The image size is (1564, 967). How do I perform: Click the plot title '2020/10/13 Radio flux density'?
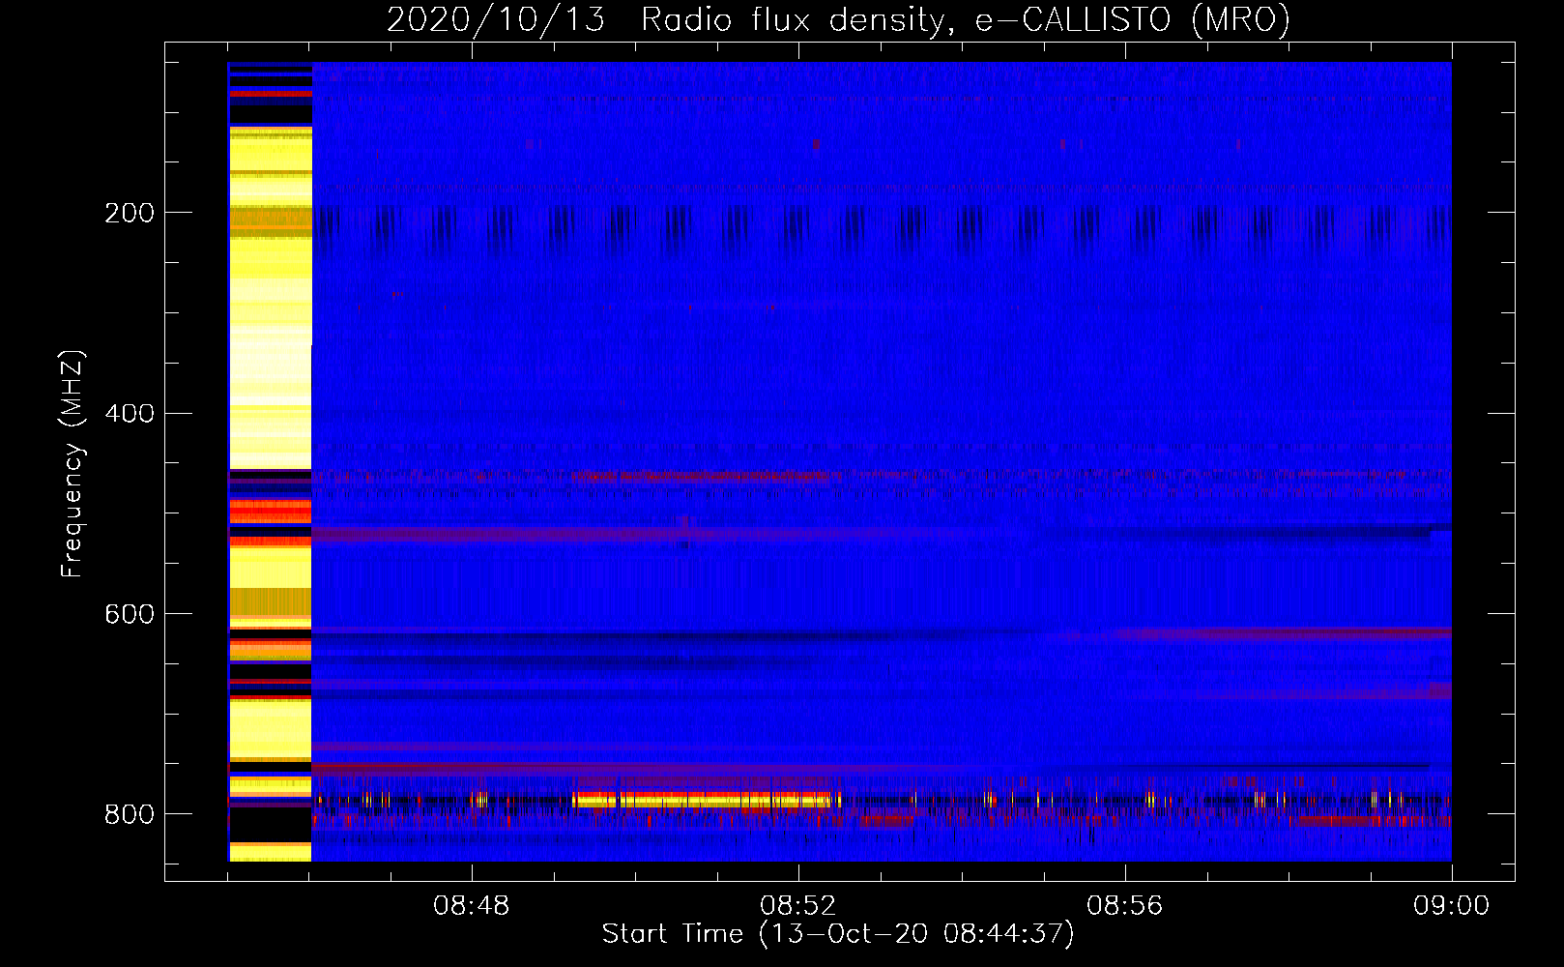pos(838,19)
